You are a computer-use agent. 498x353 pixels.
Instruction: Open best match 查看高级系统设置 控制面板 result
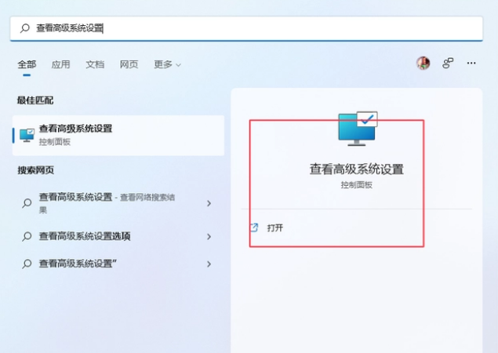pos(118,136)
